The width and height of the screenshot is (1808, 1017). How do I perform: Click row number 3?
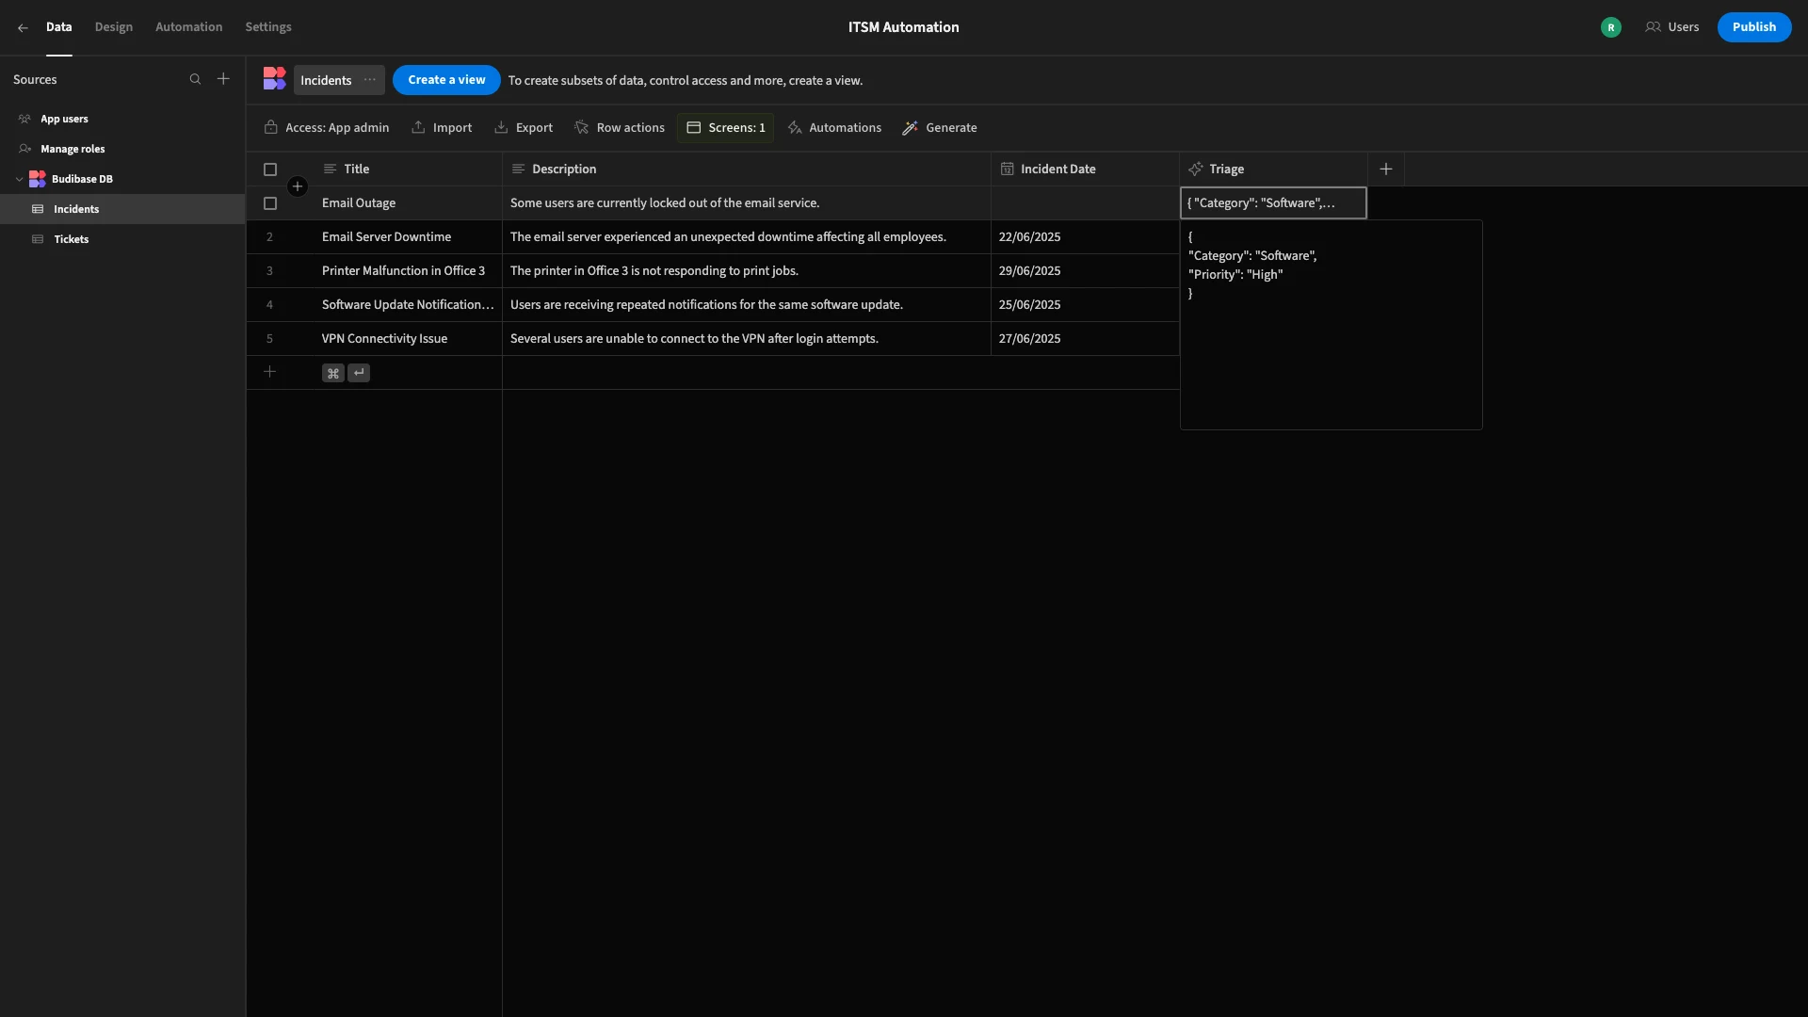point(269,271)
